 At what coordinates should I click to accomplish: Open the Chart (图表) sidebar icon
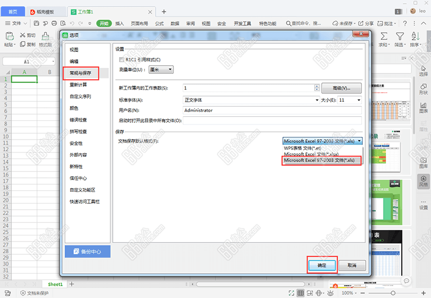(x=423, y=105)
